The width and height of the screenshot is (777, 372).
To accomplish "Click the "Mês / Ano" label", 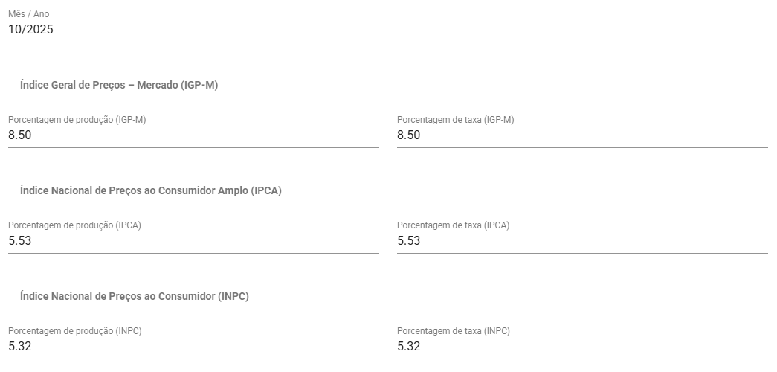I will [x=29, y=14].
